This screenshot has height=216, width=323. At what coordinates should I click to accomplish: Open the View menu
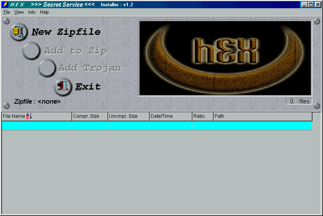[x=19, y=12]
